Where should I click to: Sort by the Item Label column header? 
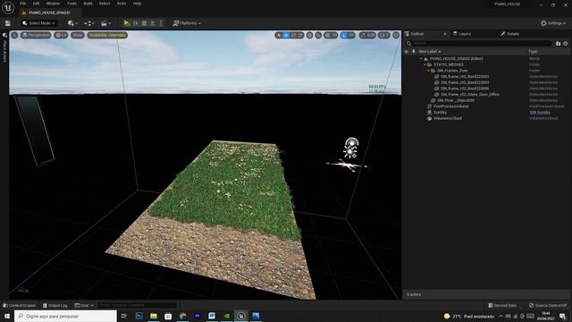tap(429, 52)
